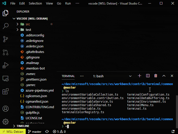Open the Search view in activity bar
178x134 pixels.
(6, 26)
